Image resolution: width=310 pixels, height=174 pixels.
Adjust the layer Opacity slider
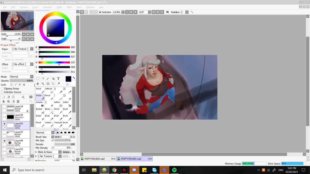[x=21, y=81]
